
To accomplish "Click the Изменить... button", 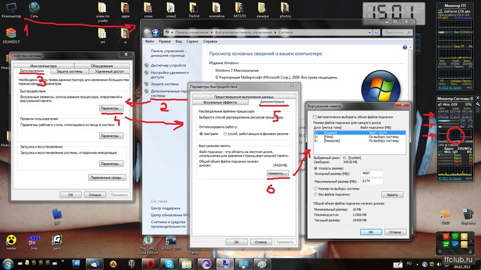I will [x=278, y=173].
